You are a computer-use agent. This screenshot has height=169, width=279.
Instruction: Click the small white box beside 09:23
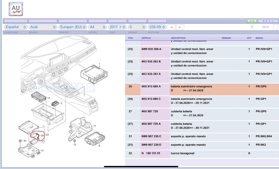point(275,27)
